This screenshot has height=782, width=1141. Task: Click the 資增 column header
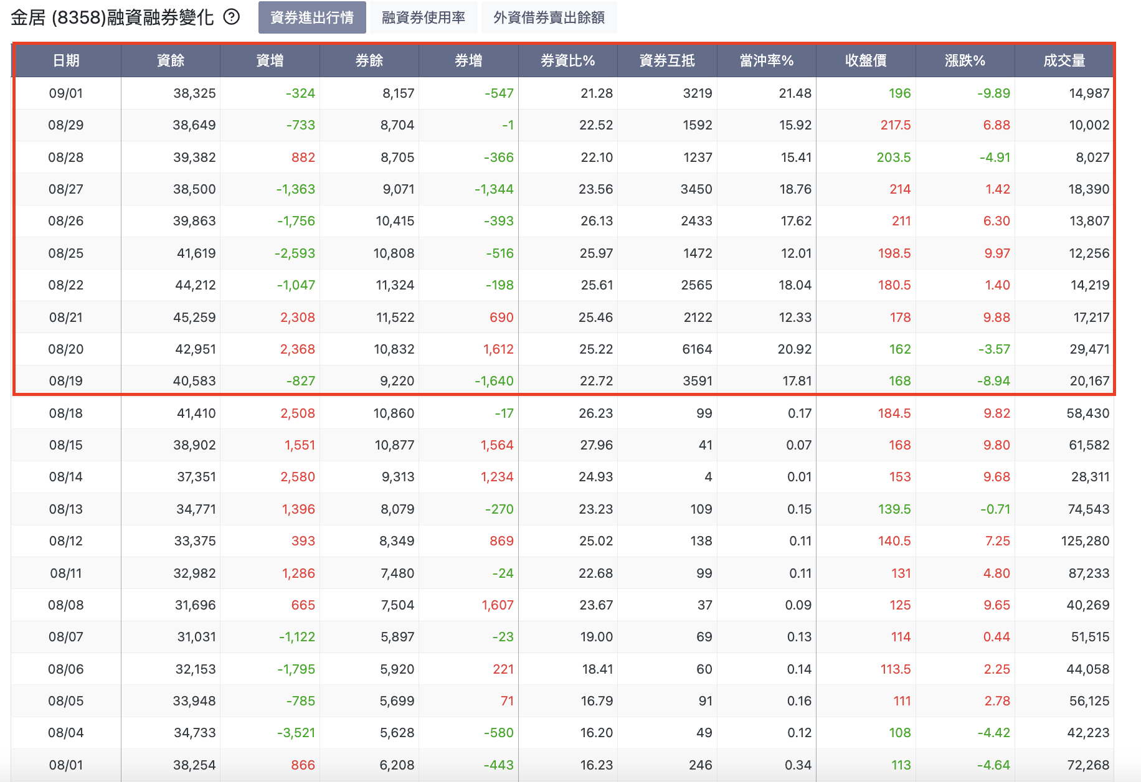270,60
